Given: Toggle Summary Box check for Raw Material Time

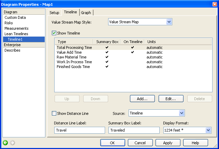Looking at the screenshot, I should coord(107,57).
